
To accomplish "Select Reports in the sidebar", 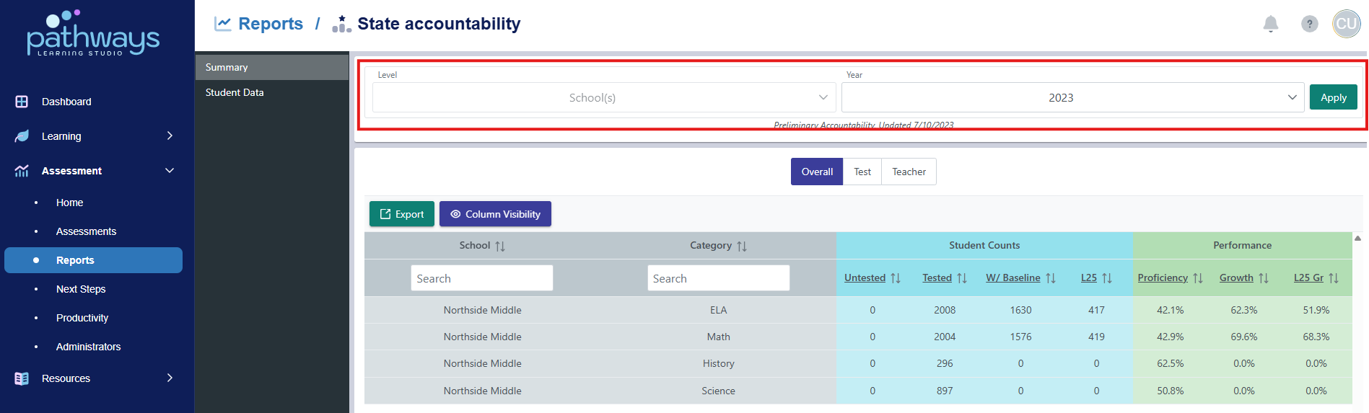I will (x=93, y=260).
